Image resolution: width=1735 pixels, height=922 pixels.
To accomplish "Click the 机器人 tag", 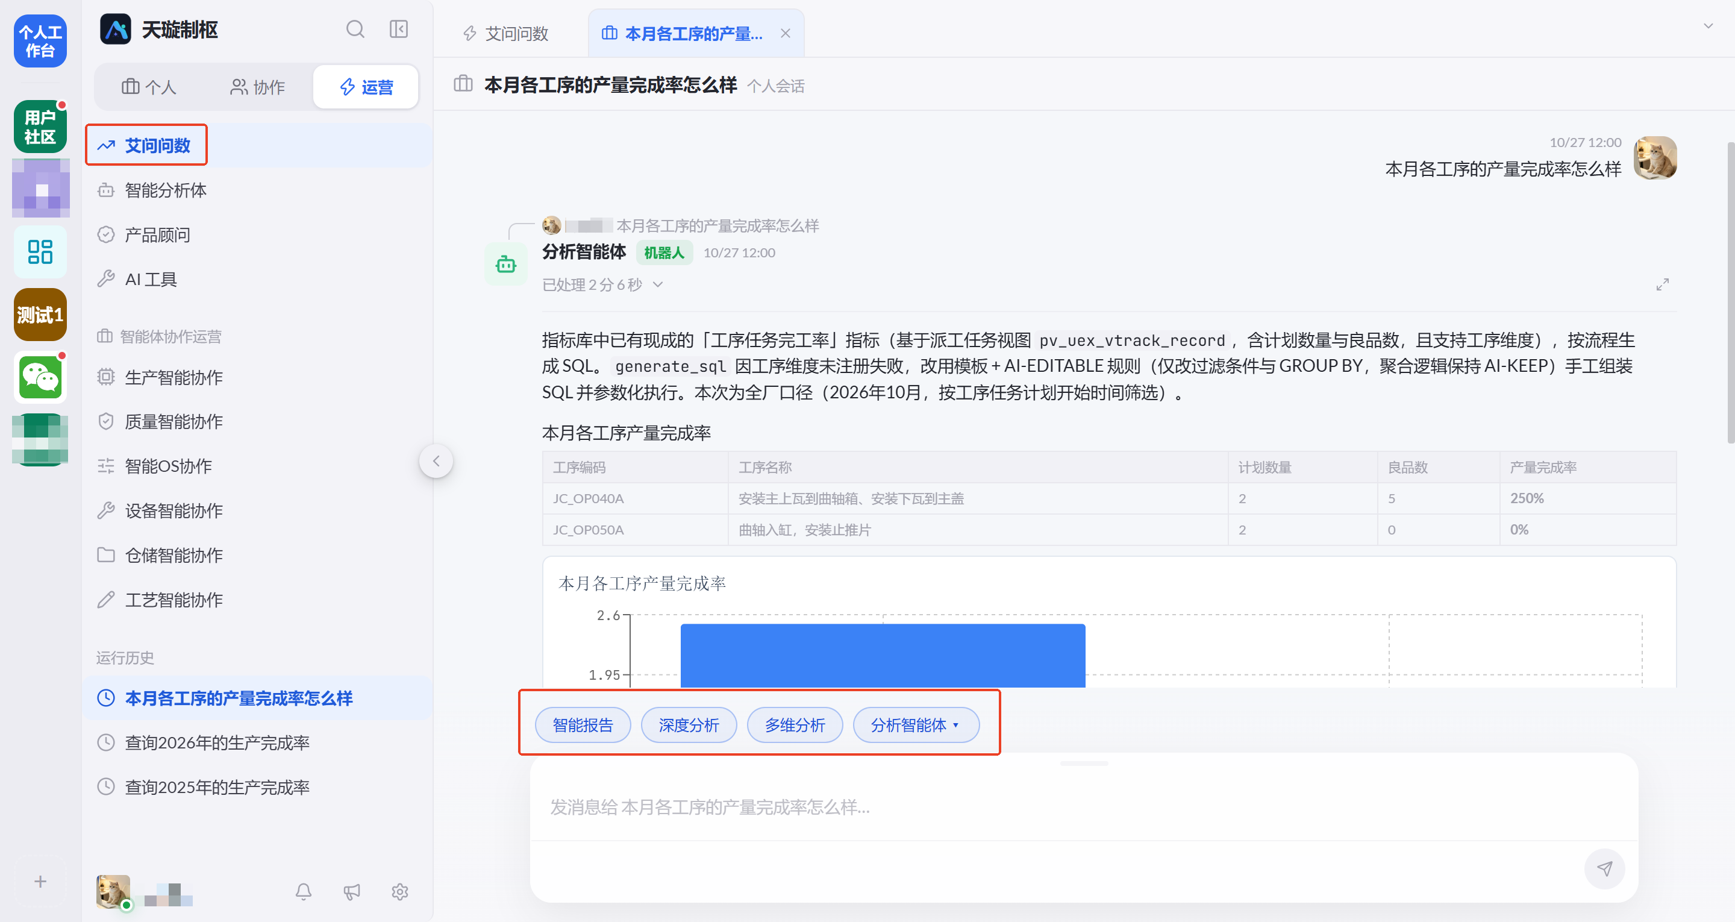I will [x=664, y=252].
